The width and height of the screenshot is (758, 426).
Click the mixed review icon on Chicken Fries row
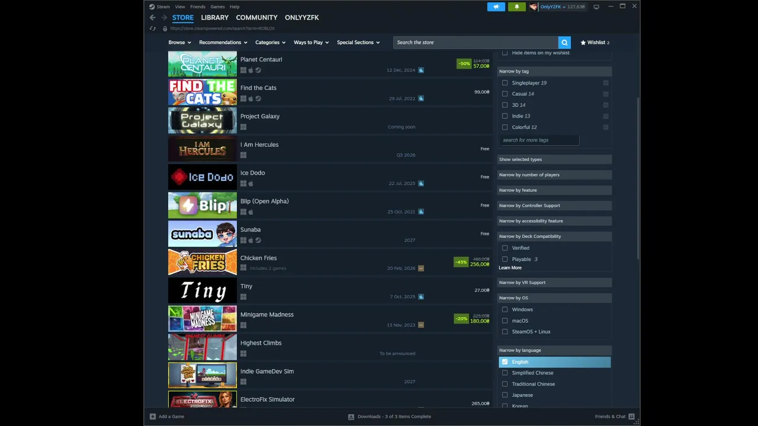[x=421, y=268]
